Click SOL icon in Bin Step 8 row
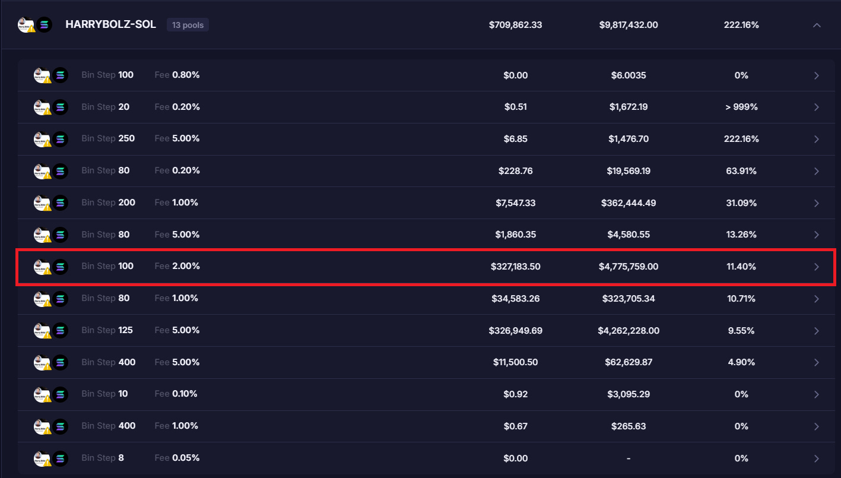 click(x=60, y=458)
